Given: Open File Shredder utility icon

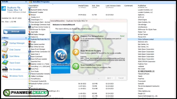Looking at the screenshot, I should [x=5, y=69].
